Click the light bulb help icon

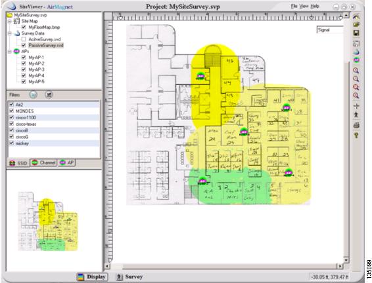point(356,135)
